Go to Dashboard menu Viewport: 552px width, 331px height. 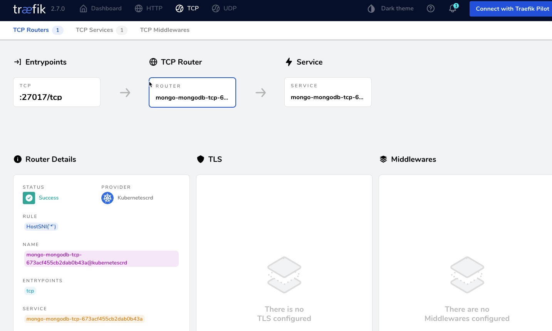coord(101,8)
